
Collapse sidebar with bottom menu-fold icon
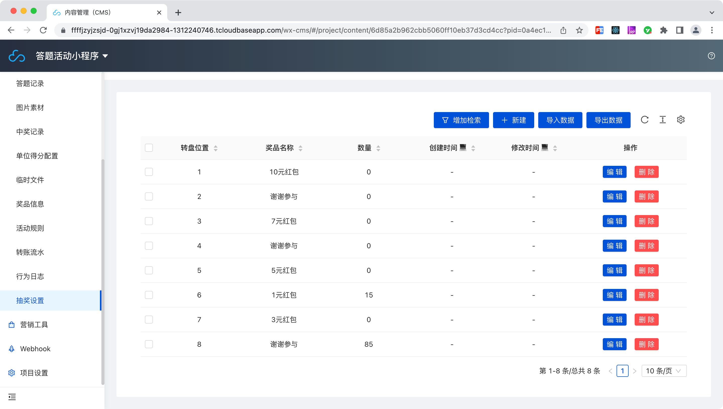(12, 397)
